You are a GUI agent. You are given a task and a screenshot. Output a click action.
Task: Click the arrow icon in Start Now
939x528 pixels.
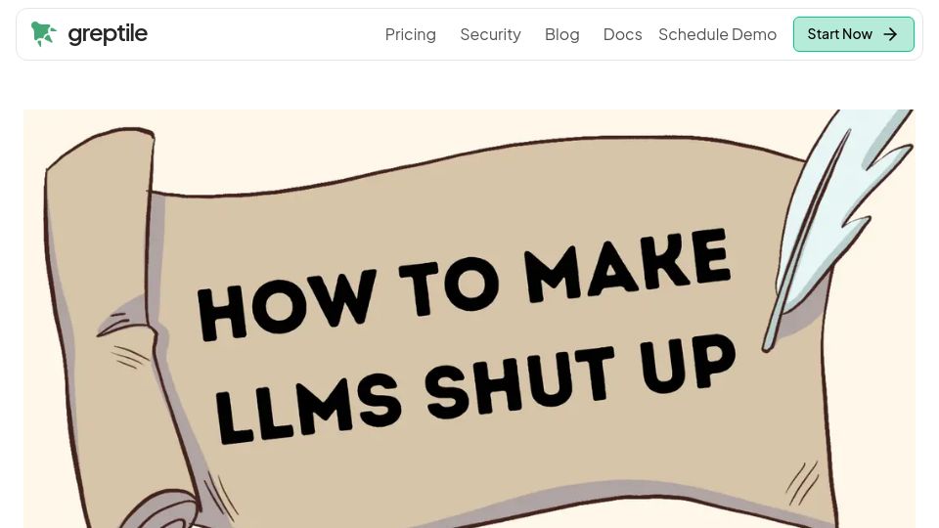pos(890,34)
